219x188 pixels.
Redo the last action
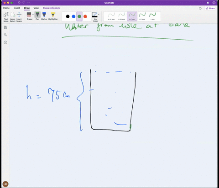click(x=24, y=3)
